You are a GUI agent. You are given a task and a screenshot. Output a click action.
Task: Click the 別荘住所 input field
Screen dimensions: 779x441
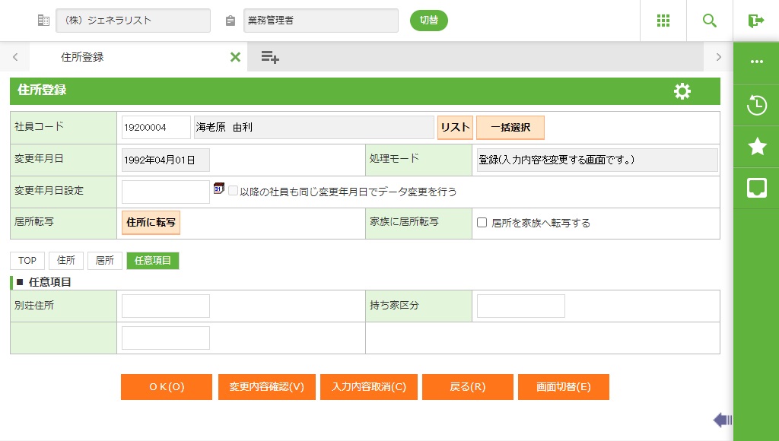pyautogui.click(x=165, y=306)
